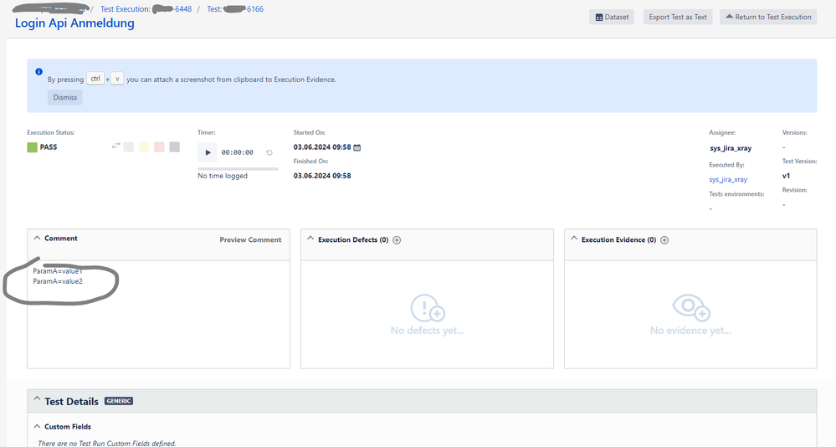
Task: Set status with the light gray swatch
Action: tap(129, 146)
